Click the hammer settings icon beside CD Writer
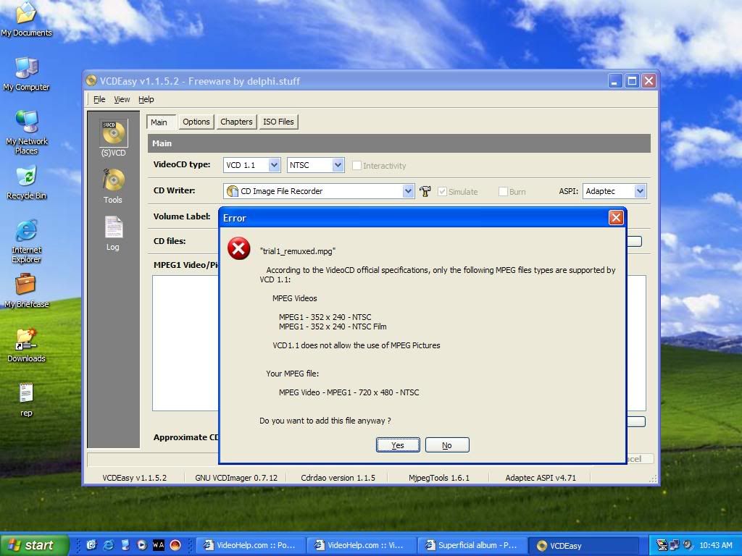 click(x=425, y=191)
